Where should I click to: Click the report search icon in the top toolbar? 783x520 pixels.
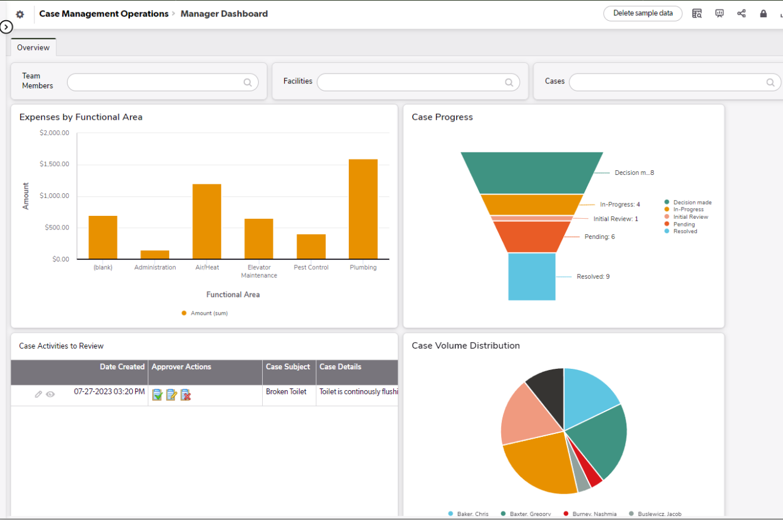pos(697,14)
